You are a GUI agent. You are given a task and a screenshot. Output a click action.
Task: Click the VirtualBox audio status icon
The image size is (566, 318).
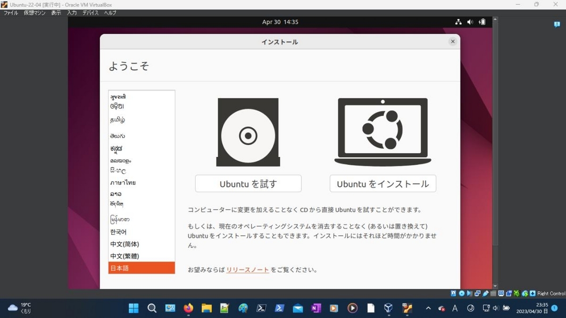click(x=469, y=294)
